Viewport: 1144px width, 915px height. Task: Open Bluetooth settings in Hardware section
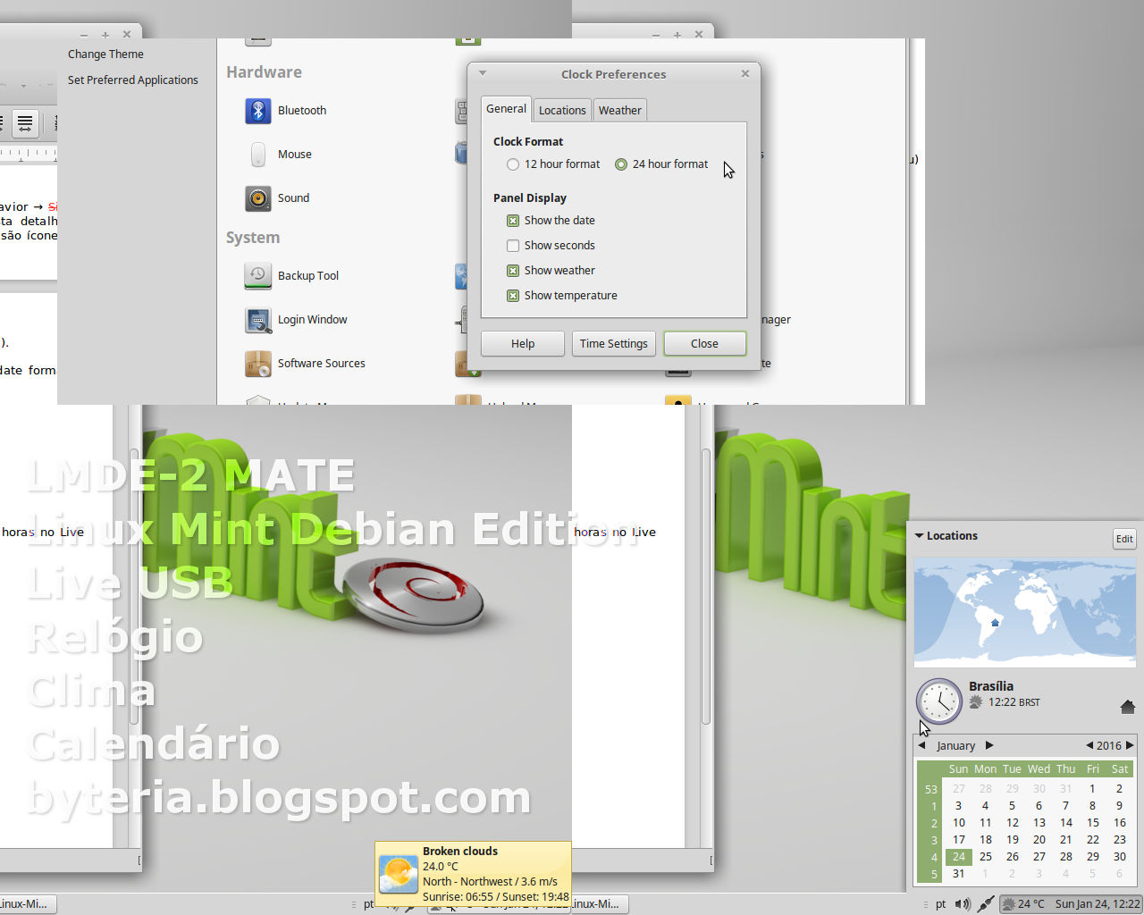257,110
